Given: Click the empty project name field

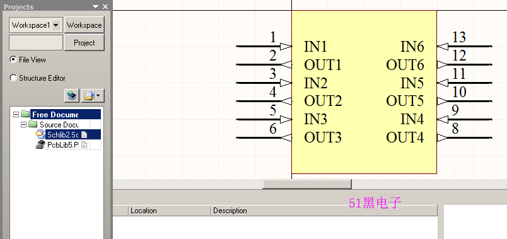Looking at the screenshot, I should tap(36, 43).
